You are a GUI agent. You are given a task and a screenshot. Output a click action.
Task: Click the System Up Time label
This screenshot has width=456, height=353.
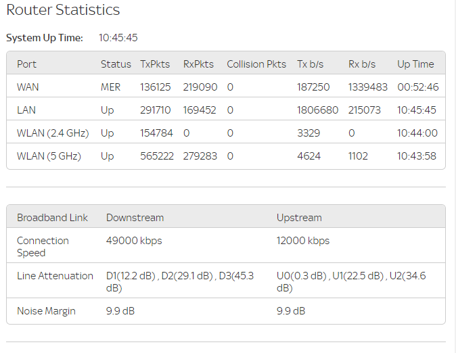coord(45,38)
